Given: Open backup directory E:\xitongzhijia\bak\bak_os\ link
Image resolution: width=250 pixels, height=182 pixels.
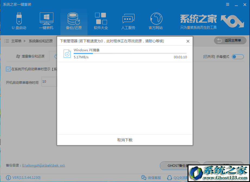Looking at the screenshot, I should (44, 165).
